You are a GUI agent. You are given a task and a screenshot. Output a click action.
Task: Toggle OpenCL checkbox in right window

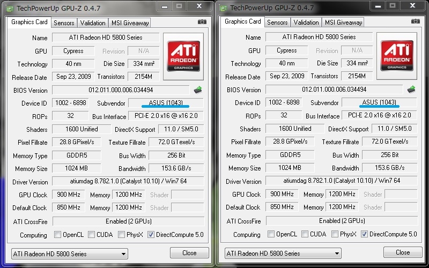[x=271, y=234]
